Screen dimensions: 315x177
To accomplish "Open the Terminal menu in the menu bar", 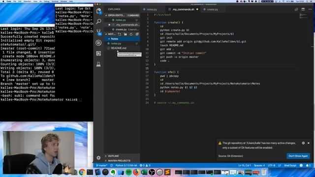I will [55, 1].
